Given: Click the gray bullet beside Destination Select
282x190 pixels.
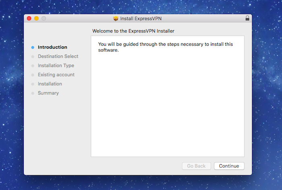Looking at the screenshot, I should tap(33, 57).
